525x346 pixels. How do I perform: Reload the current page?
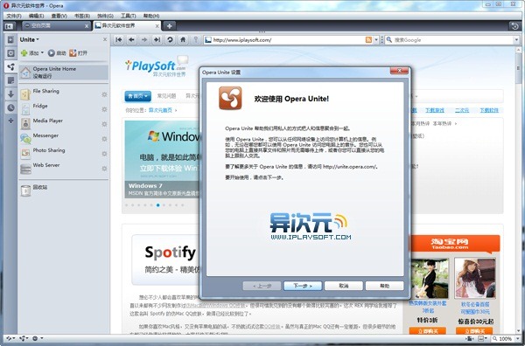pos(170,40)
